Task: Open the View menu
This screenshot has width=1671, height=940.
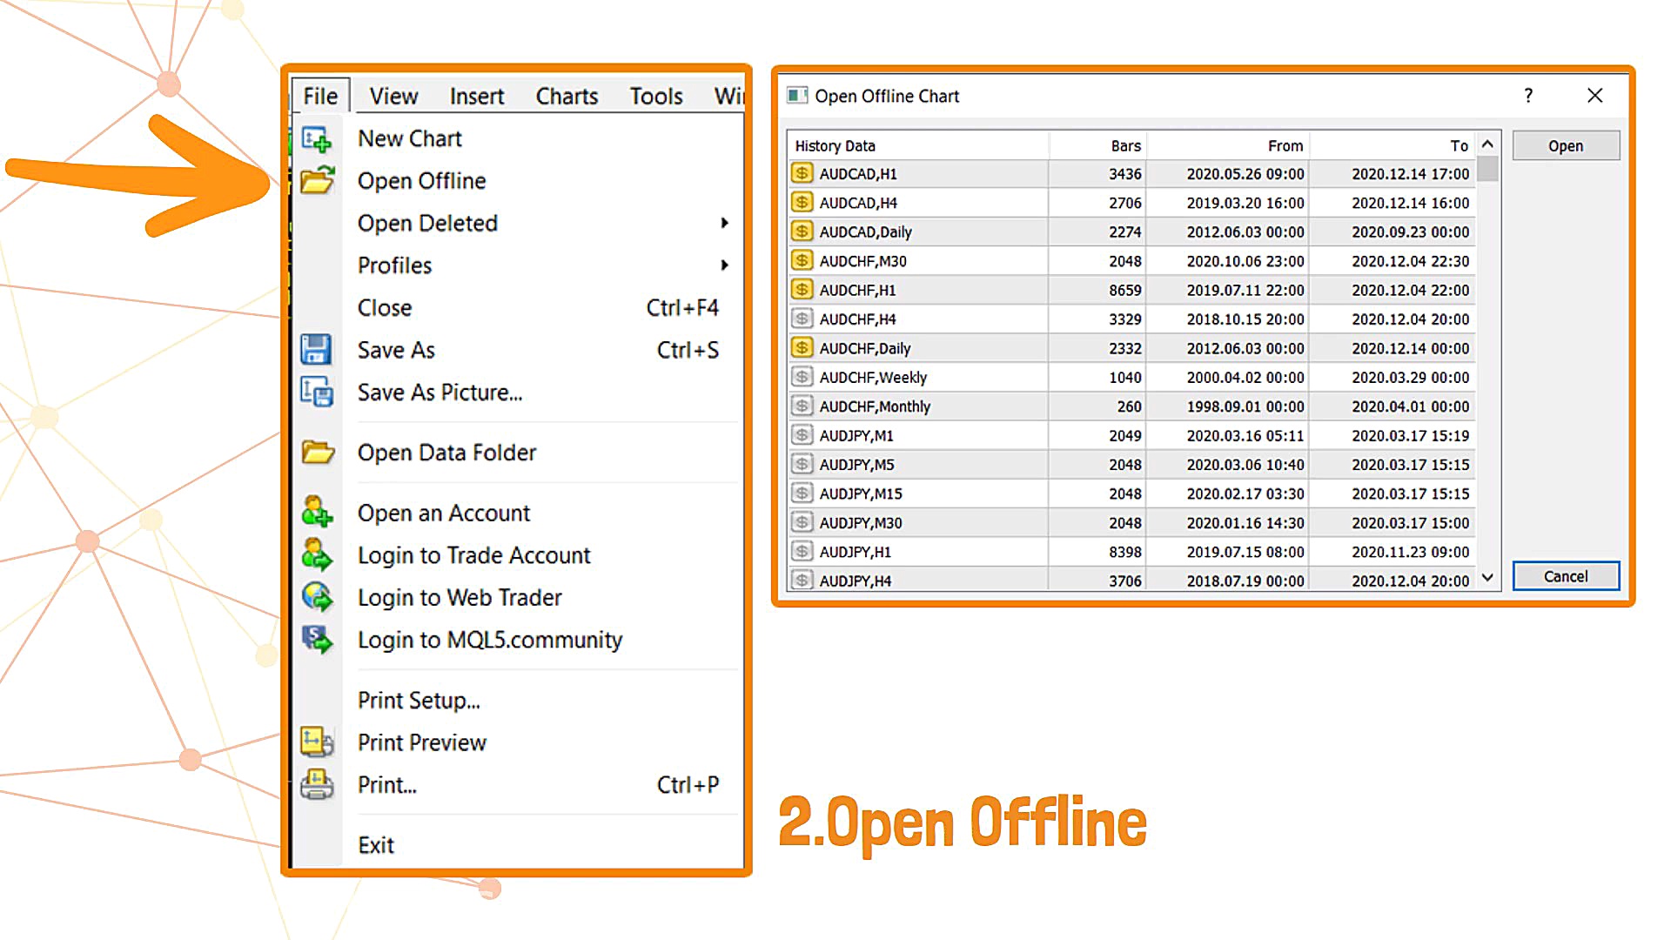Action: [393, 97]
